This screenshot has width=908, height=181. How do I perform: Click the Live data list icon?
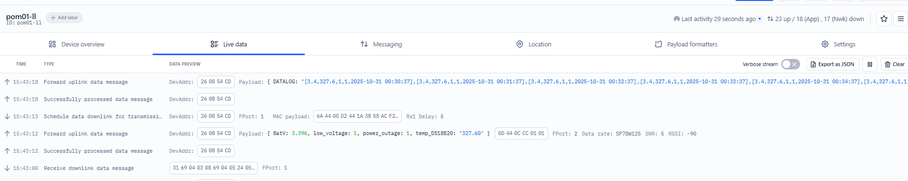[214, 44]
